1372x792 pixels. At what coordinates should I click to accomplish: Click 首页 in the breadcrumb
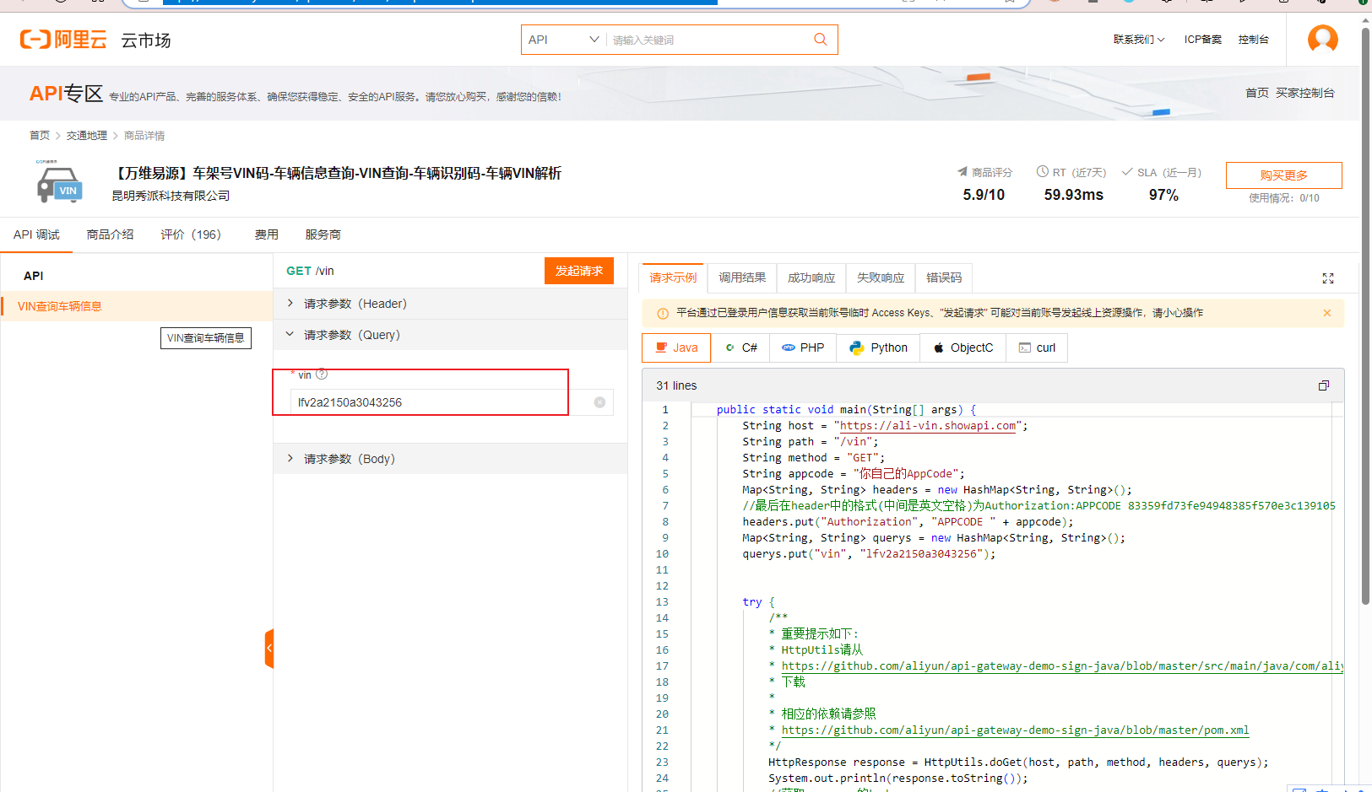(x=40, y=135)
